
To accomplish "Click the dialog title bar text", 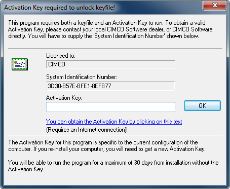I will [59, 8].
